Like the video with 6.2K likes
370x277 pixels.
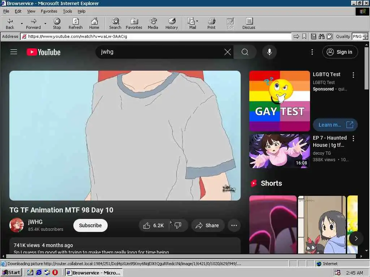coord(154,225)
